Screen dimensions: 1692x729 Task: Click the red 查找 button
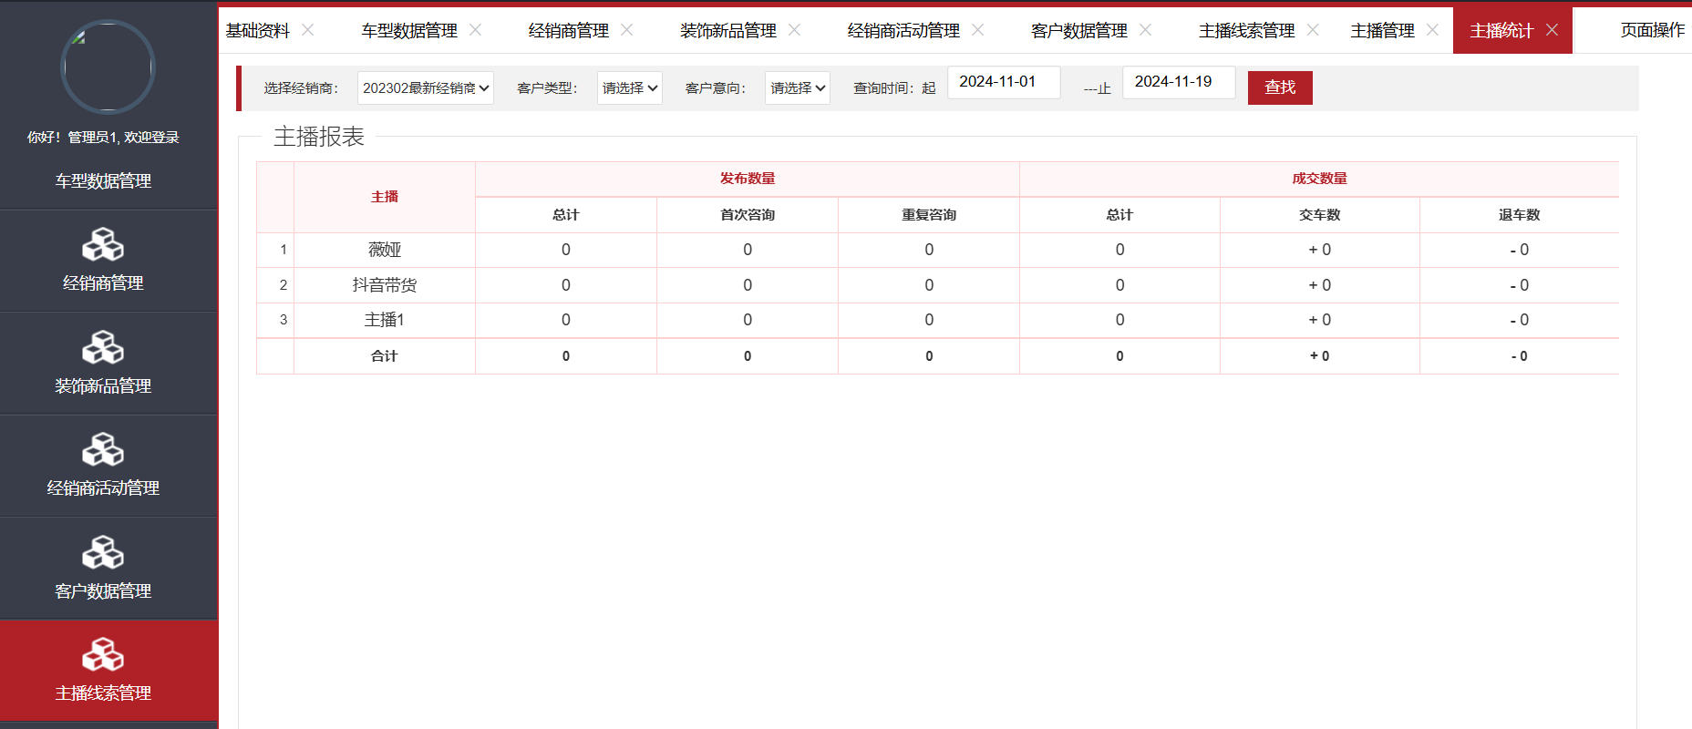(1279, 87)
